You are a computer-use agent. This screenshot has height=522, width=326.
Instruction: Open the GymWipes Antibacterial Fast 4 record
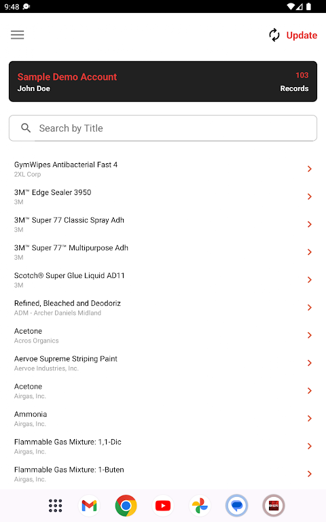pos(163,169)
